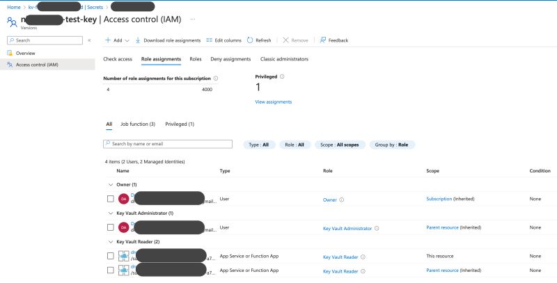
Task: Open the Classic administrators tab
Action: 284,59
